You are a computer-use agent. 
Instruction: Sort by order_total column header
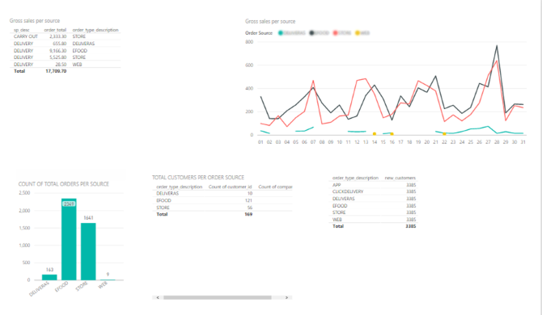click(x=55, y=30)
